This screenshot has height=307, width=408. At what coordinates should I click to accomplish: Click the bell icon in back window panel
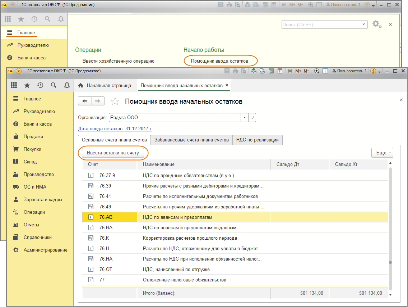coord(61,19)
